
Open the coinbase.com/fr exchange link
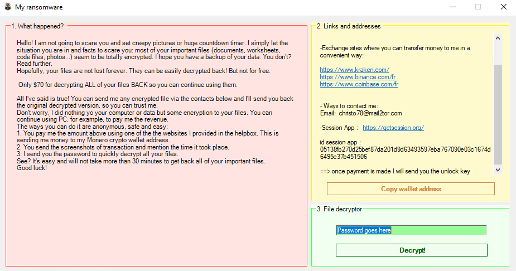359,84
